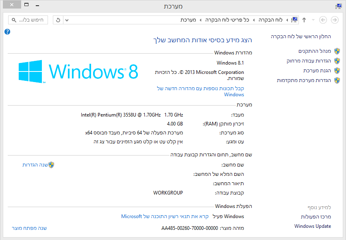Open מרכז הפעולות link
Screen dimensions: 346x240
click(316, 217)
